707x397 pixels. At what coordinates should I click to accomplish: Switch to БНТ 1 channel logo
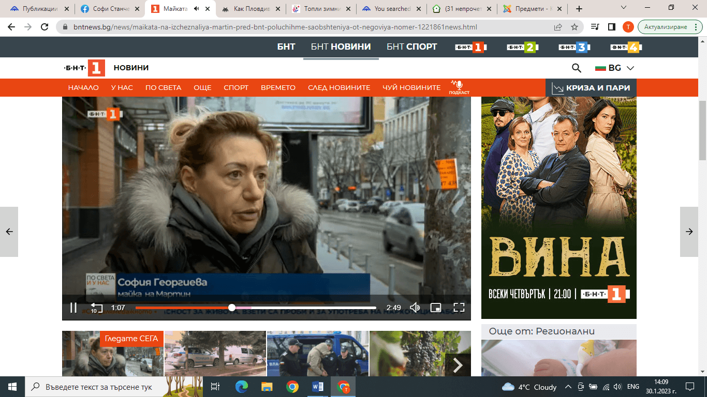471,47
